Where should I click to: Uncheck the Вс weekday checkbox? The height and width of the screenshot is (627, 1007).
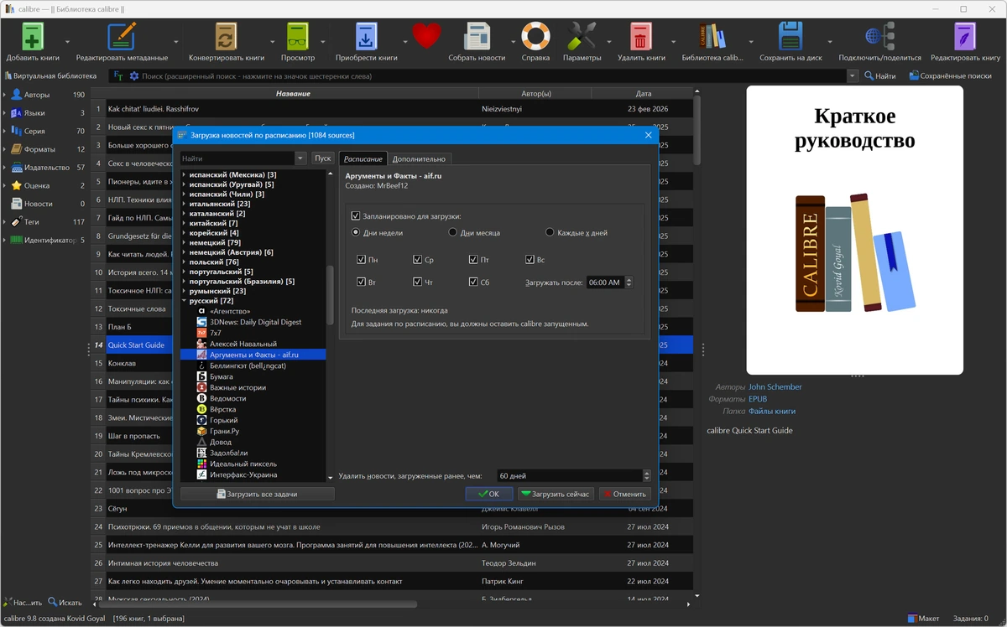tap(530, 260)
